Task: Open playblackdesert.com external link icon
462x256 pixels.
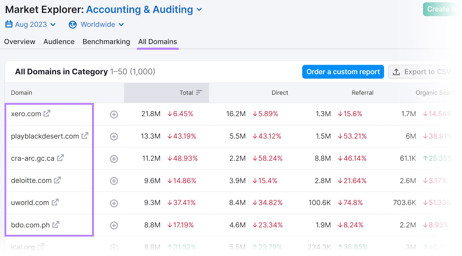Action: point(85,136)
